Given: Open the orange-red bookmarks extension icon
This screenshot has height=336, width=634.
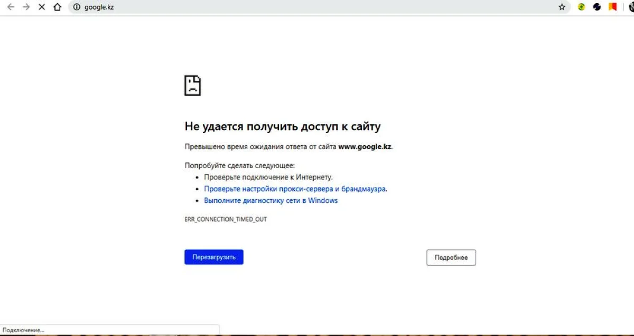Looking at the screenshot, I should [x=613, y=7].
